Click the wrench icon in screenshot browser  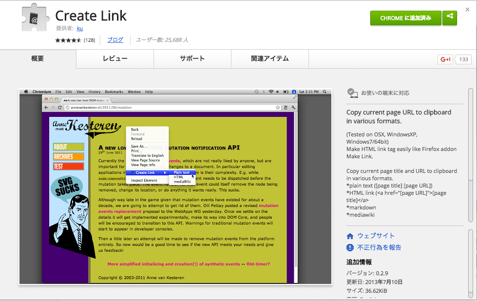pyautogui.click(x=293, y=107)
